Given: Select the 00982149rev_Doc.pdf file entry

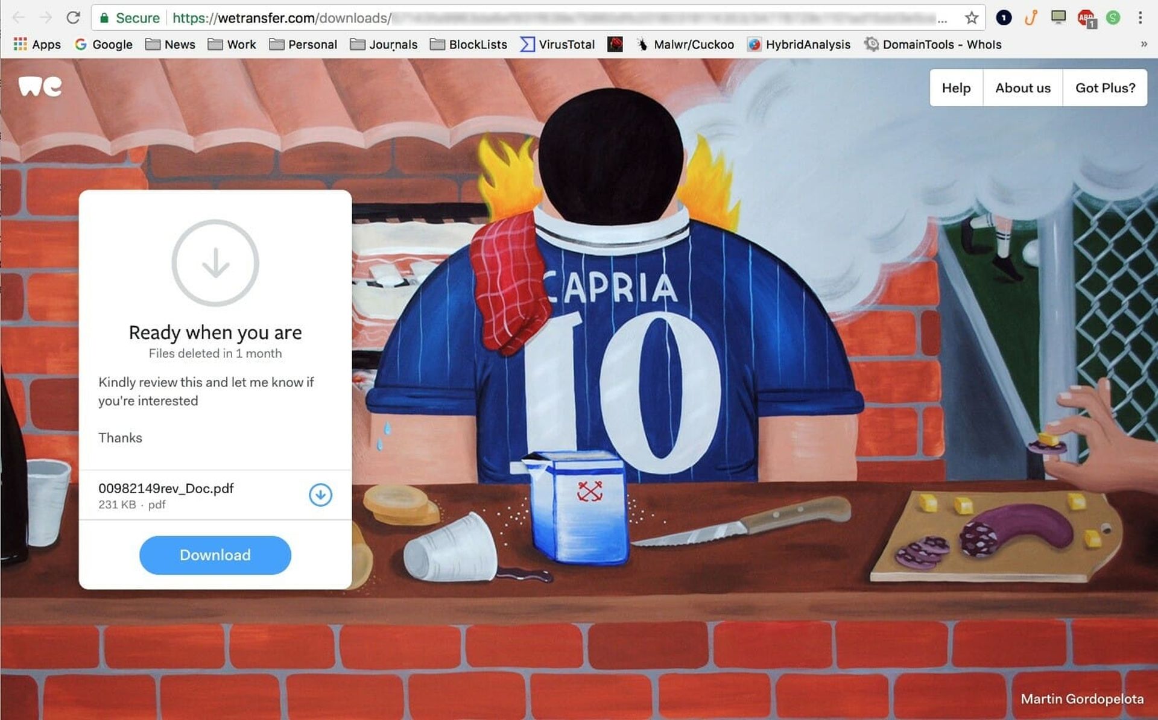Looking at the screenshot, I should point(215,495).
